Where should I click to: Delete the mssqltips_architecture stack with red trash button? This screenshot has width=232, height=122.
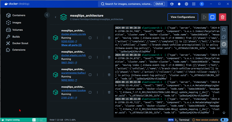coord(222,17)
